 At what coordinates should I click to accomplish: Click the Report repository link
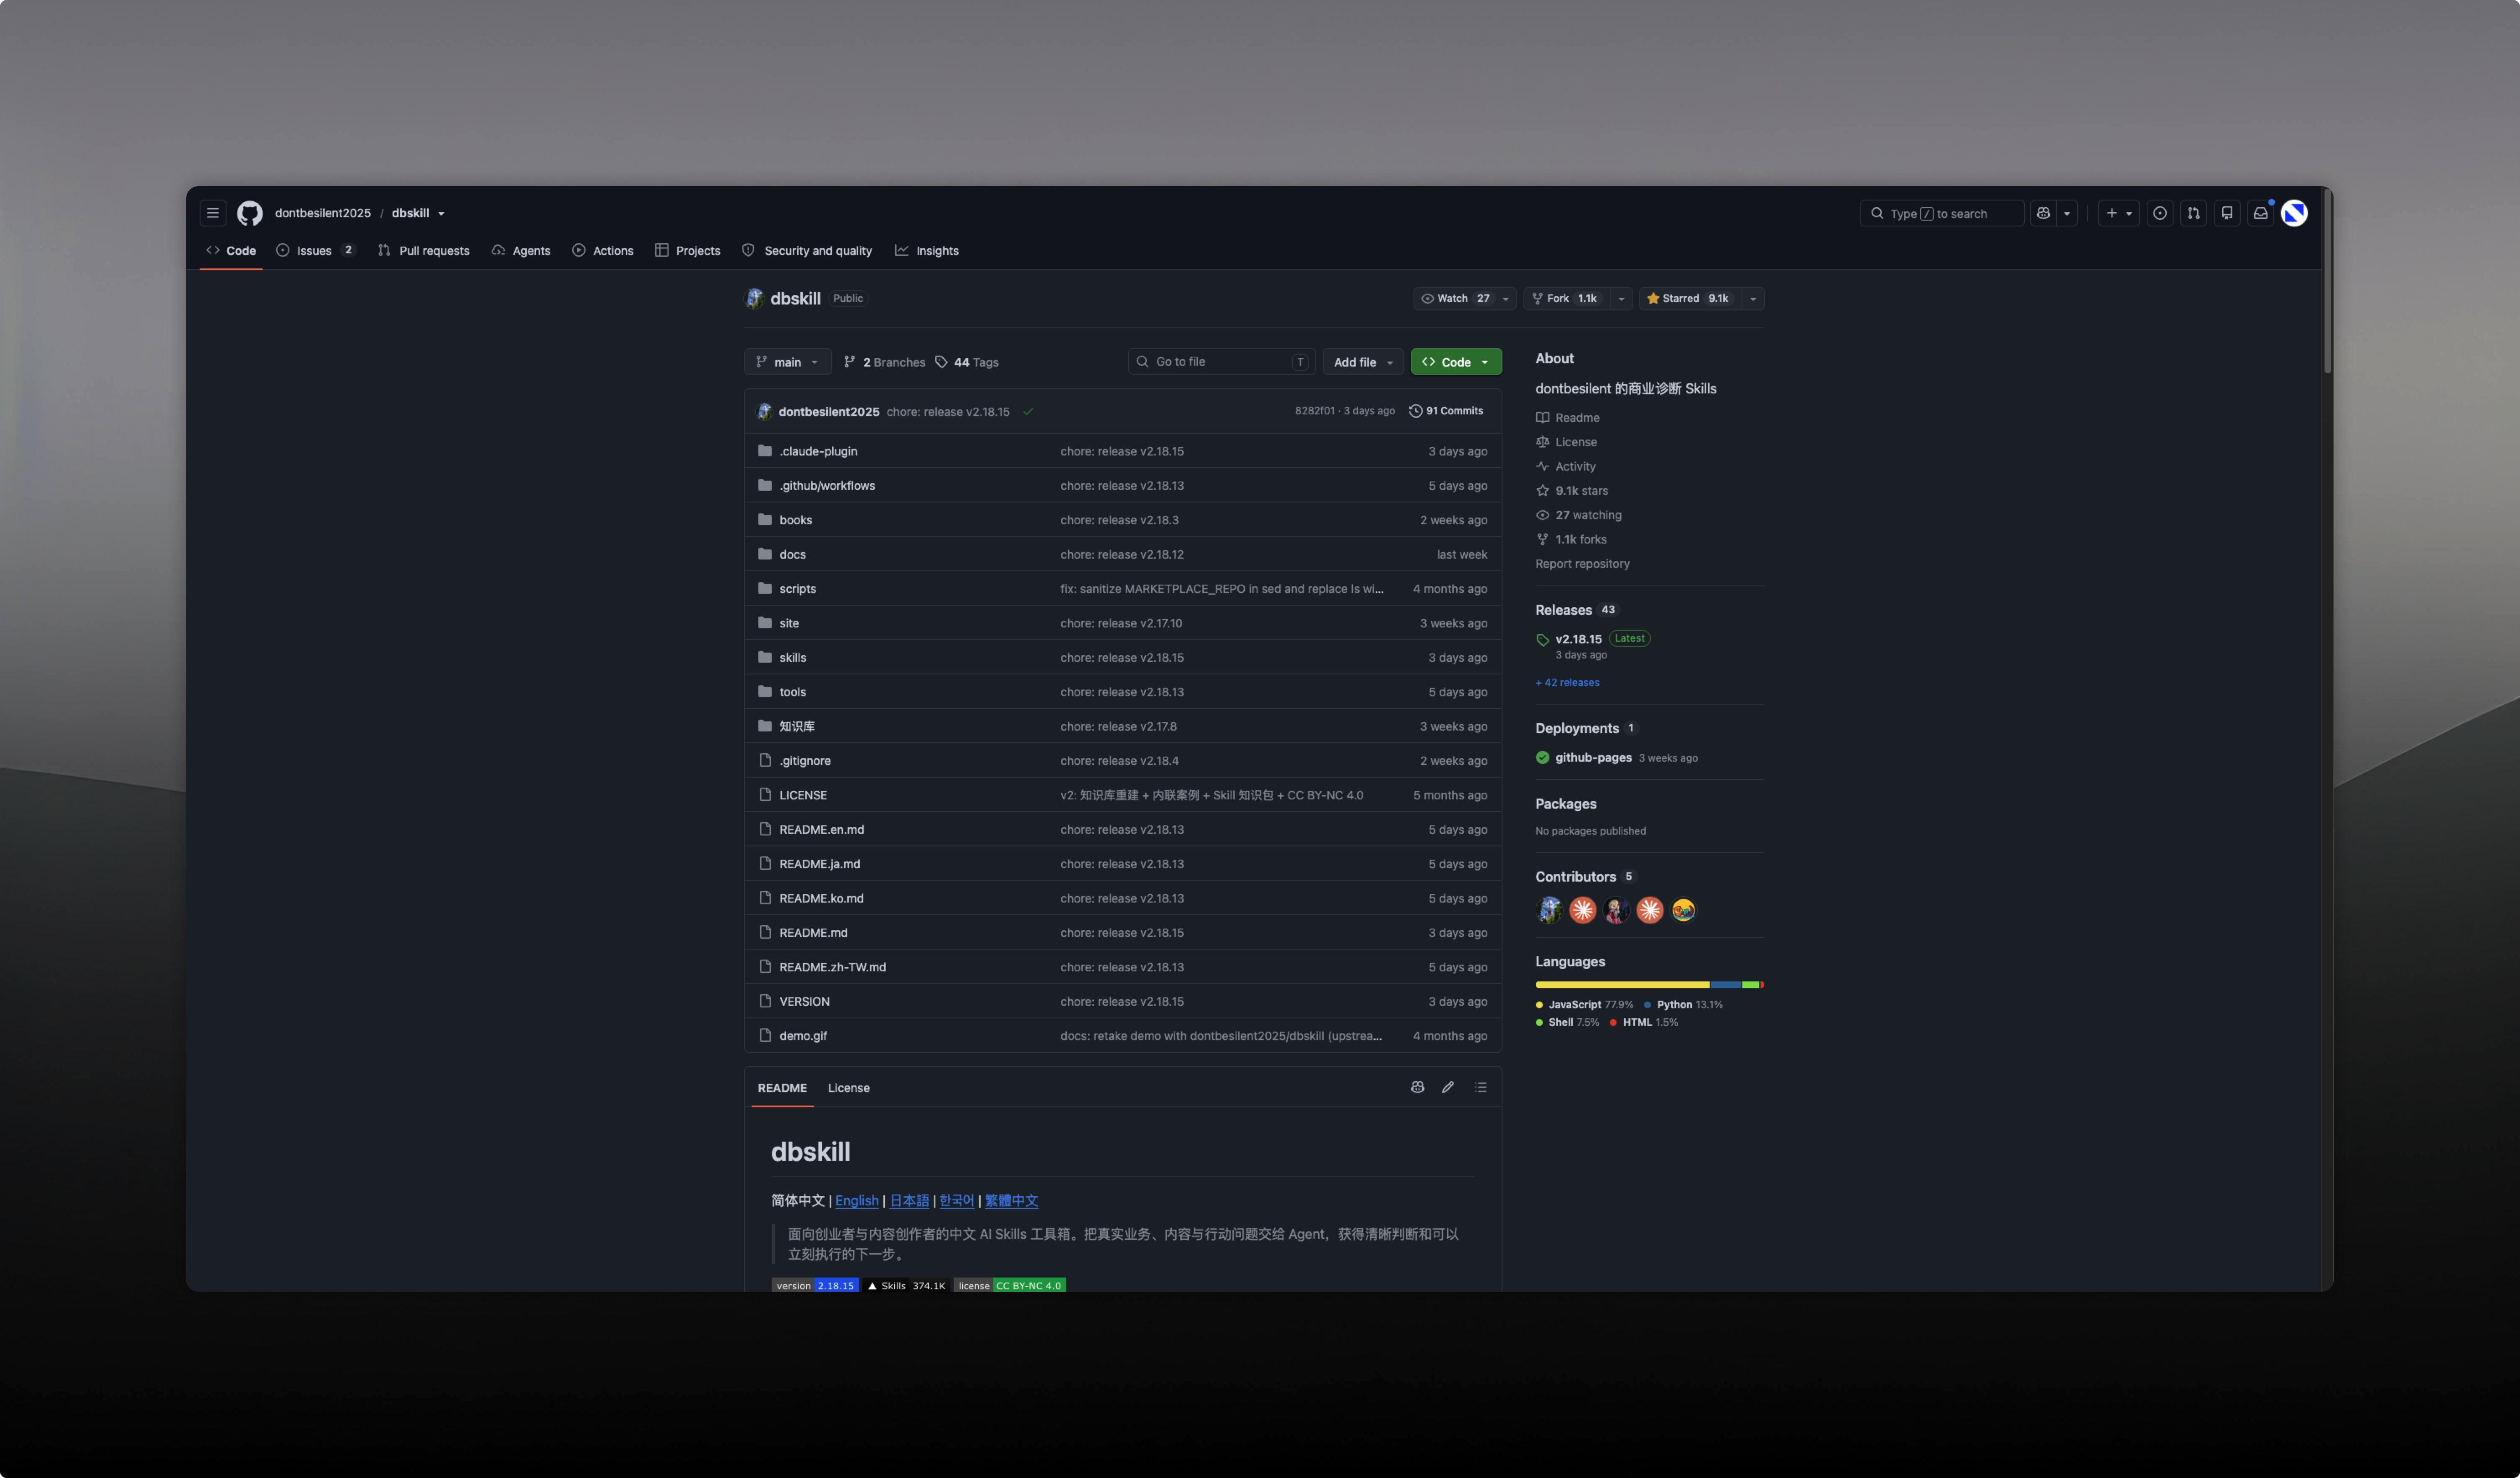click(x=1582, y=564)
